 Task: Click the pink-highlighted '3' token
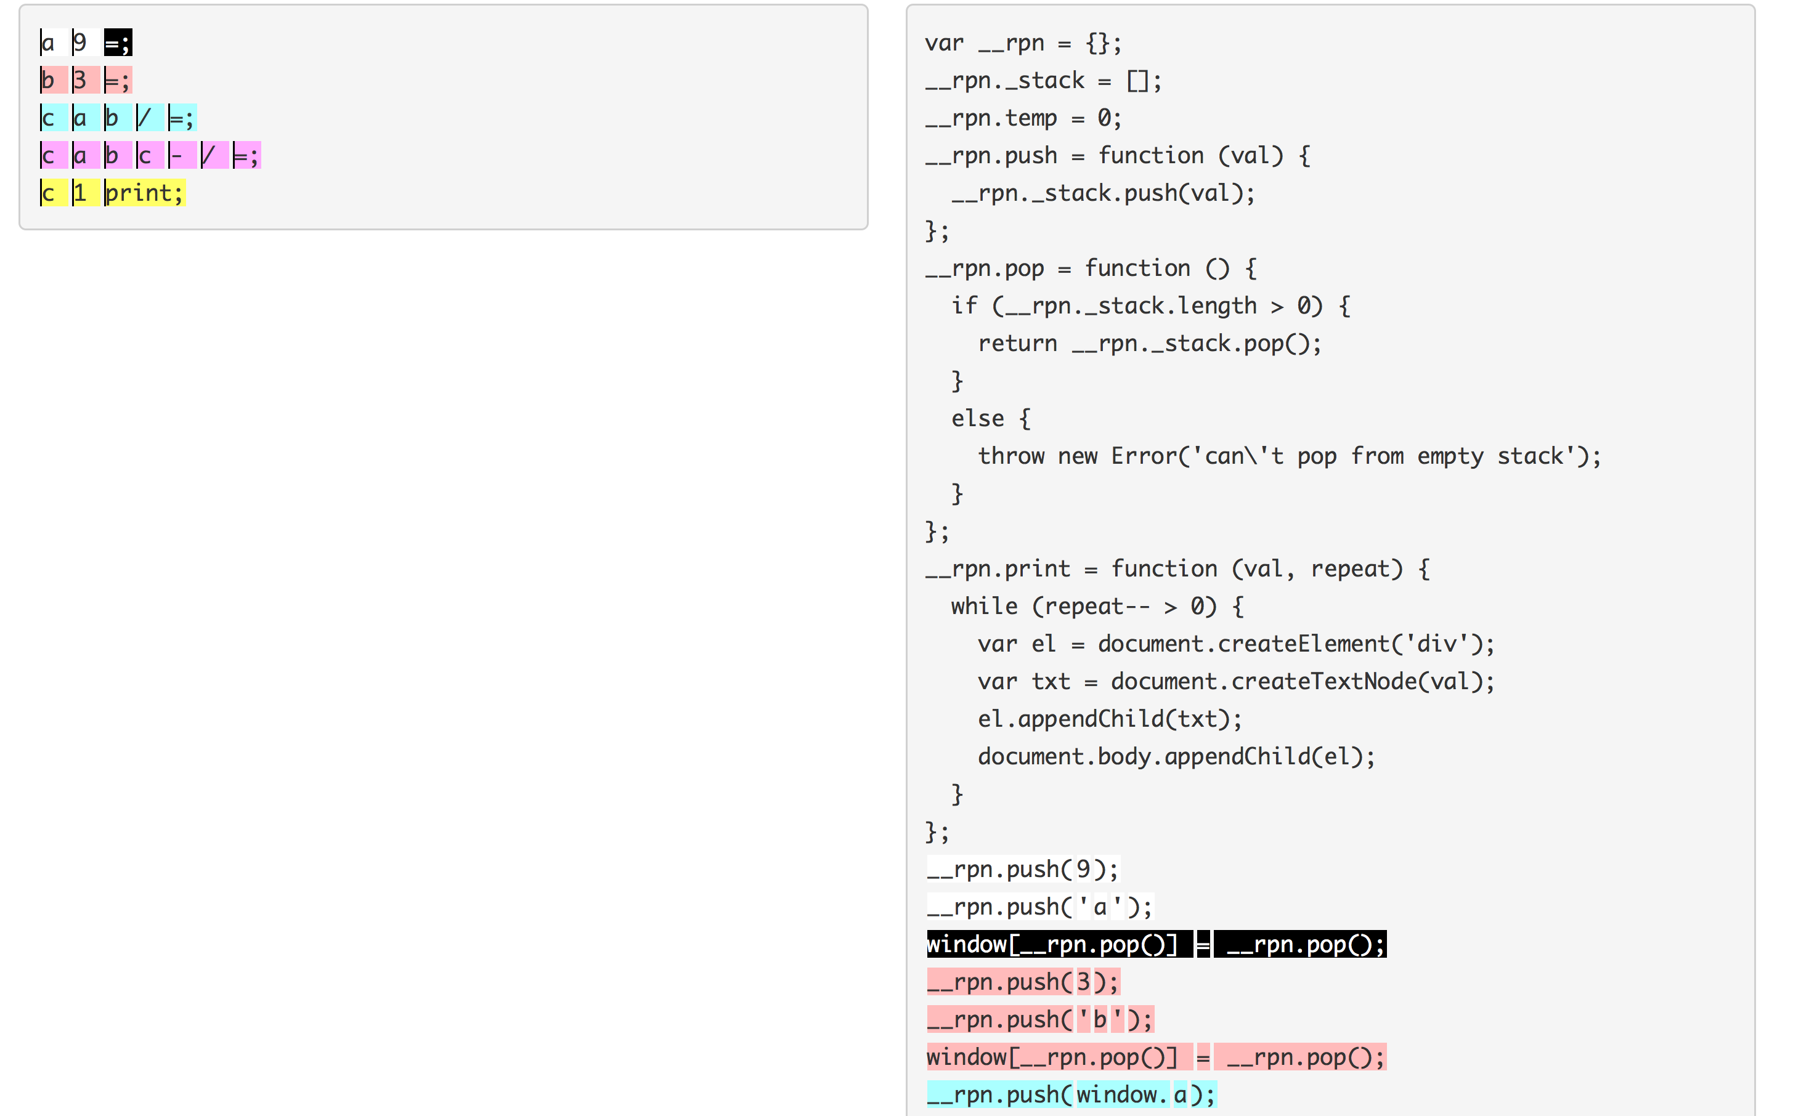point(86,79)
